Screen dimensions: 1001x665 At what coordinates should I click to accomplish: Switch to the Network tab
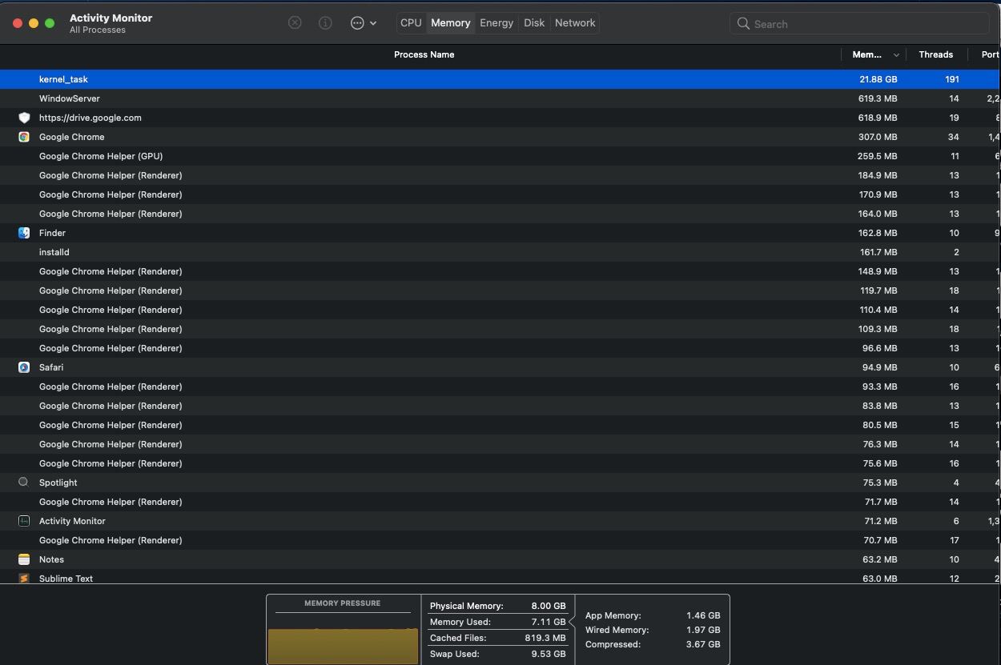575,23
